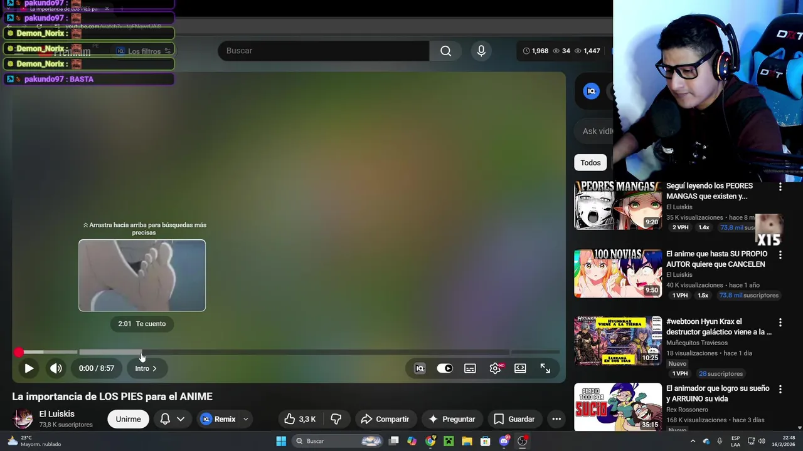Dislike the video with thumbs-down icon

click(336, 419)
